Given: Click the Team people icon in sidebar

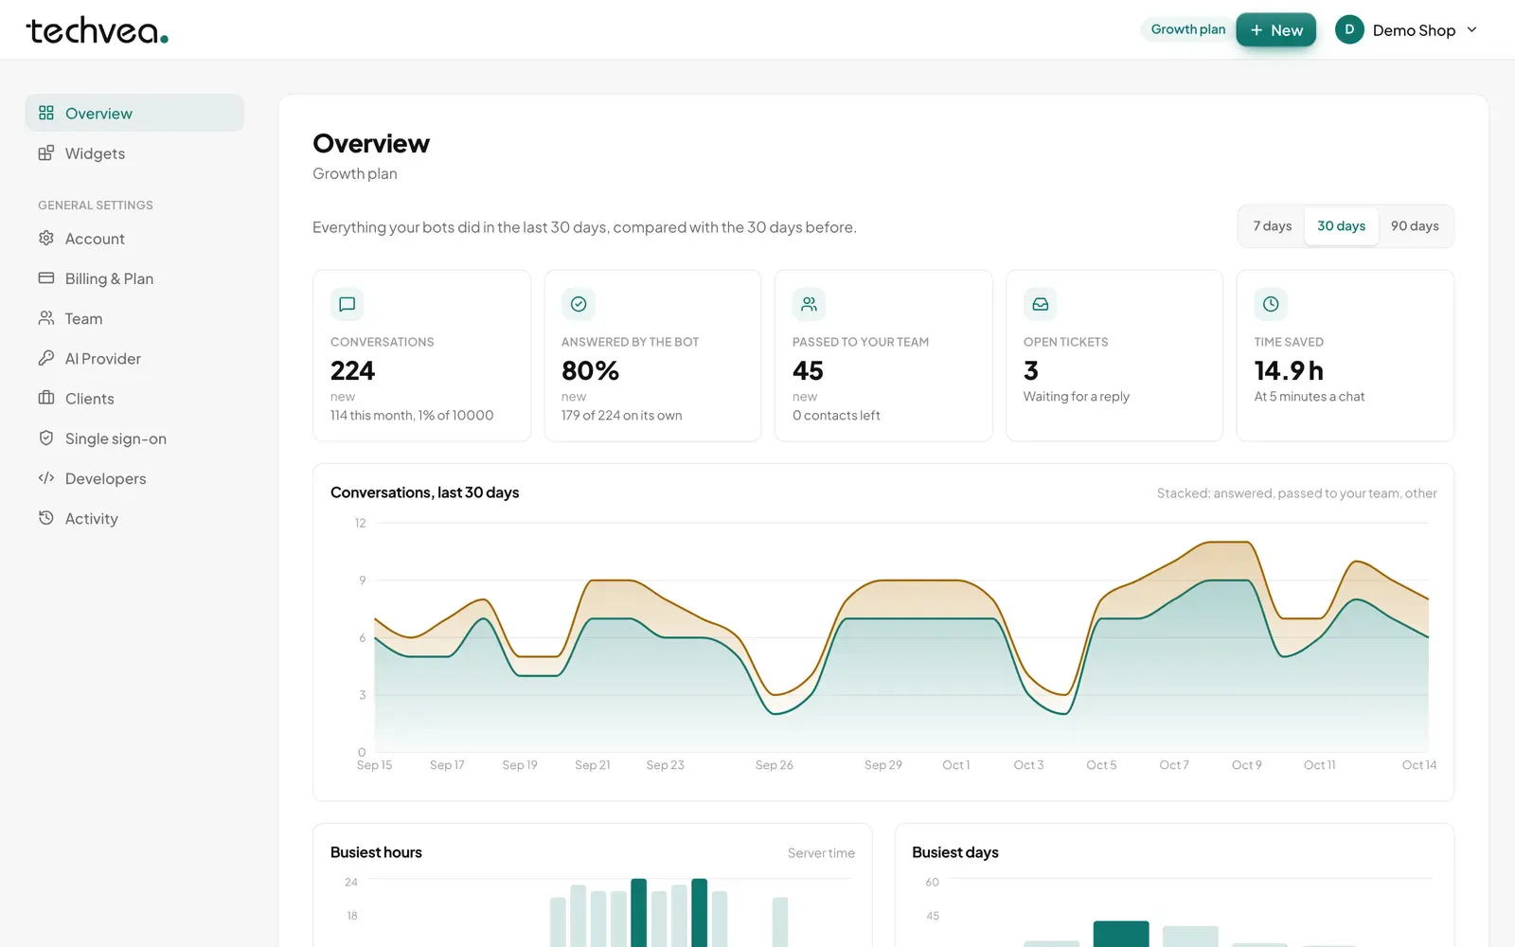Looking at the screenshot, I should (46, 318).
